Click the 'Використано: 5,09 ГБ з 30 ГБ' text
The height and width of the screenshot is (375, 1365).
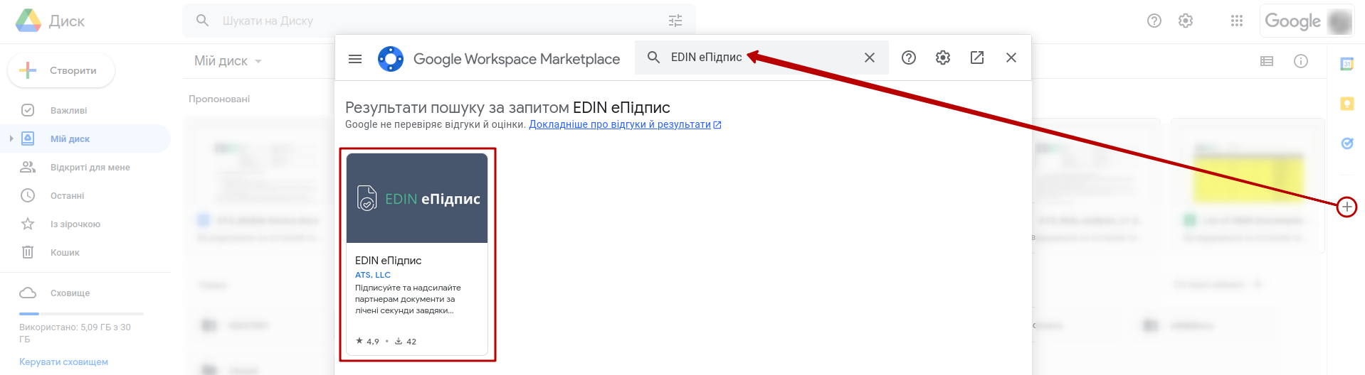pyautogui.click(x=75, y=333)
